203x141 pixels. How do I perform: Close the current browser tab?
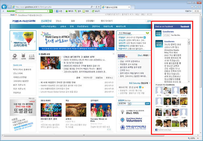129,7
